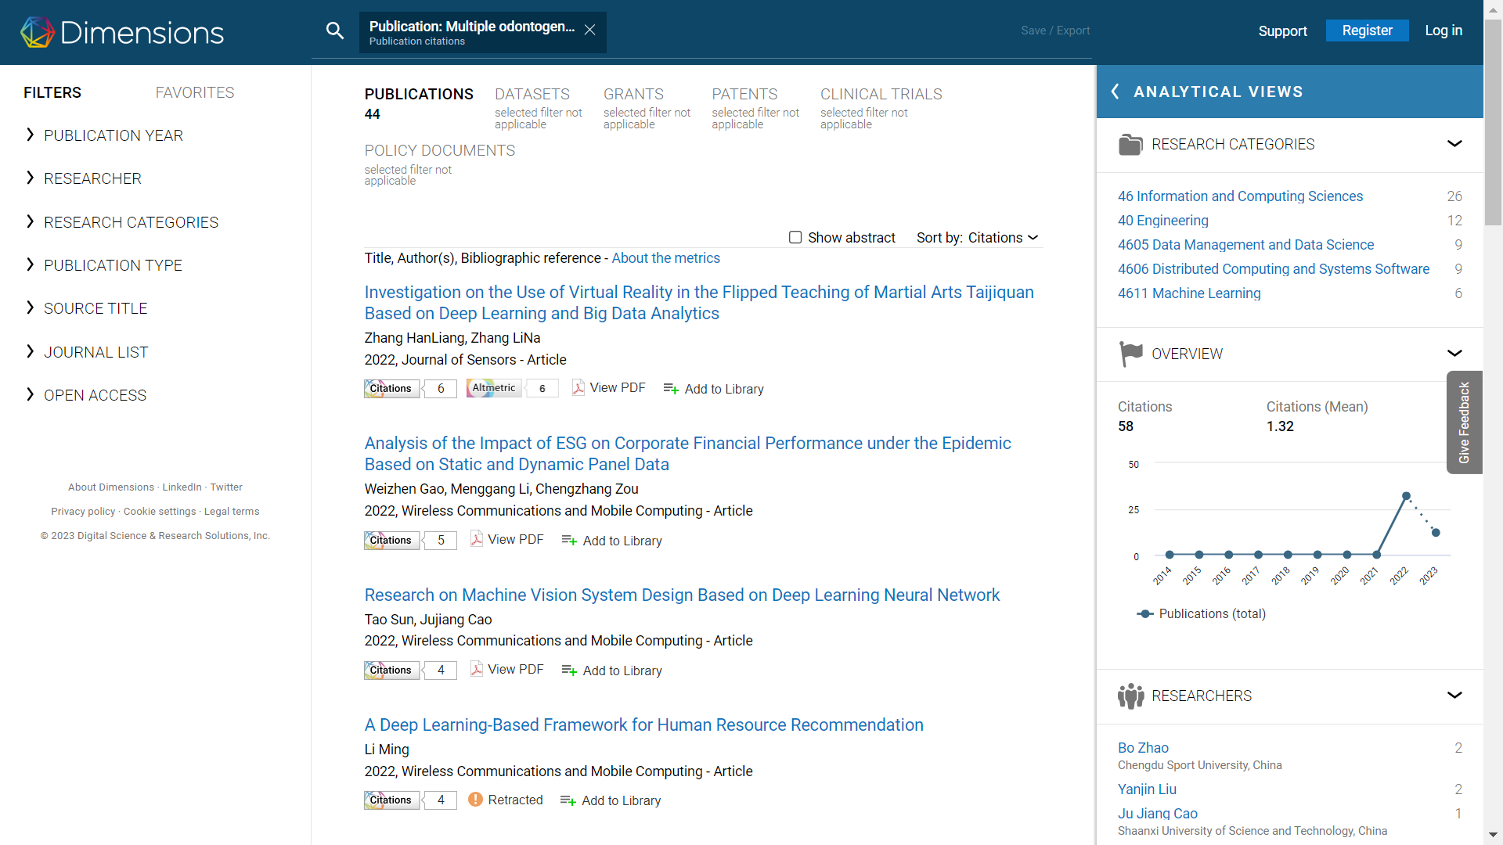Remove the Publication citations search chip

point(590,30)
